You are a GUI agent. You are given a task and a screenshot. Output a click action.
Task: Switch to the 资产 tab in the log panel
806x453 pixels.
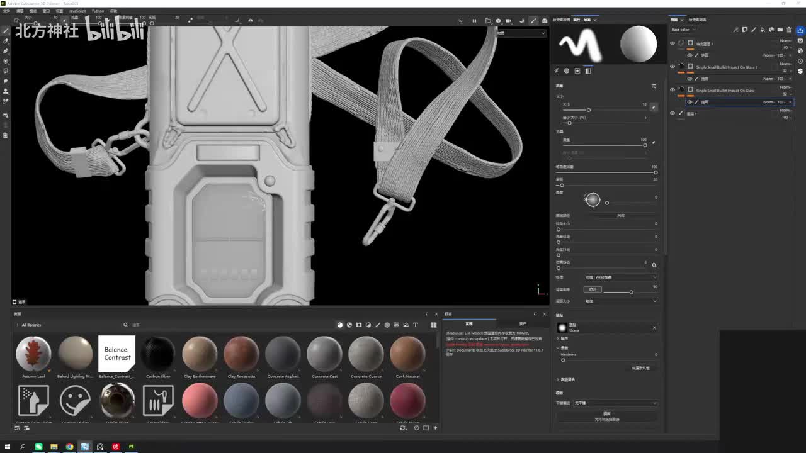pyautogui.click(x=523, y=324)
